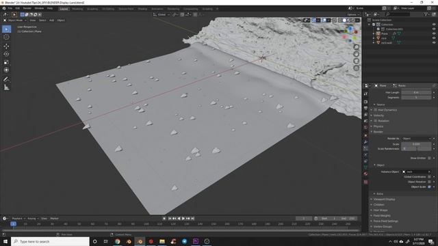Open Premiere Pro from the taskbar
The height and width of the screenshot is (246, 438).
pos(196,241)
